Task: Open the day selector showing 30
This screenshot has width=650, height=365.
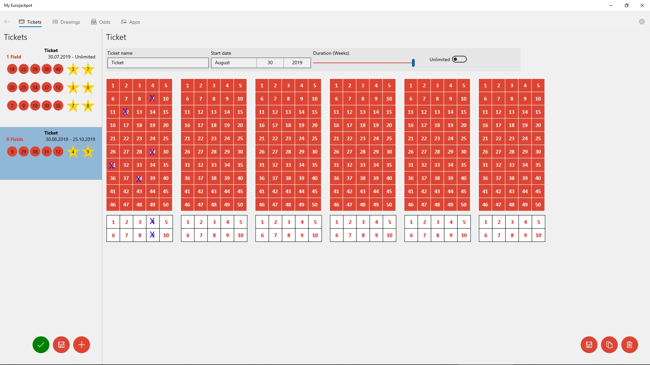Action: pyautogui.click(x=270, y=63)
